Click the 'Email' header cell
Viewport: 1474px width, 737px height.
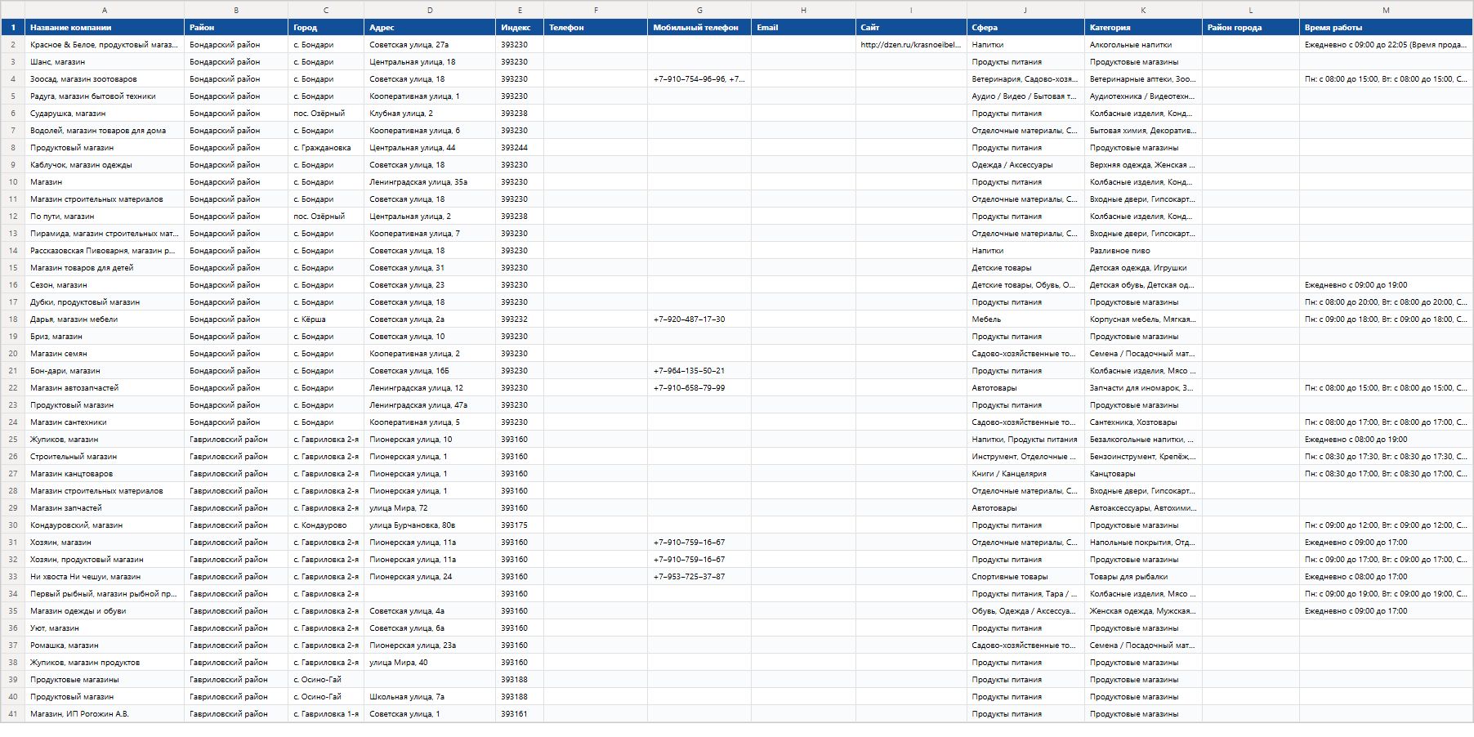[804, 27]
